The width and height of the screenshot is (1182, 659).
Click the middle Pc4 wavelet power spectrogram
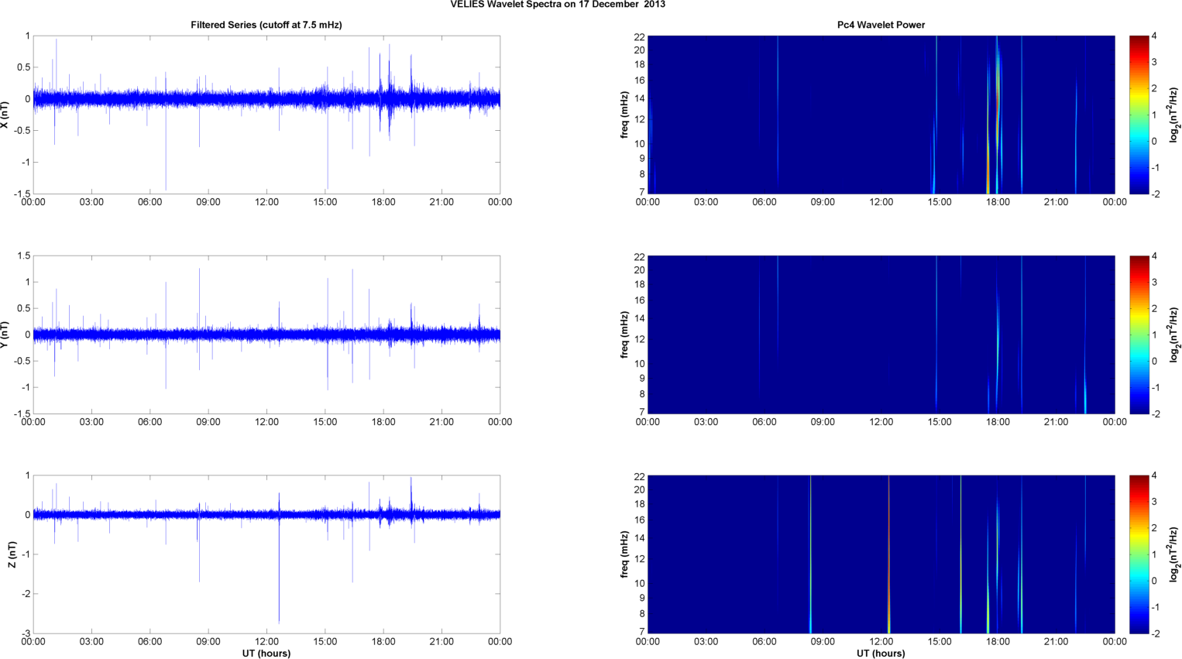coord(881,335)
